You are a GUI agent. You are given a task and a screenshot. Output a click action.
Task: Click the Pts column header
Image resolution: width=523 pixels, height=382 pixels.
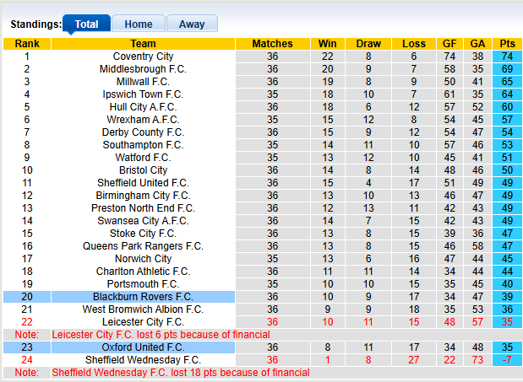[x=507, y=44]
